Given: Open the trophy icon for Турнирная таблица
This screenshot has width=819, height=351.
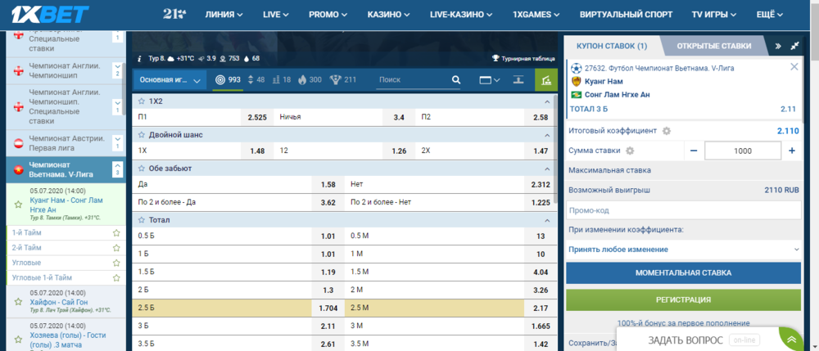Looking at the screenshot, I should 495,59.
